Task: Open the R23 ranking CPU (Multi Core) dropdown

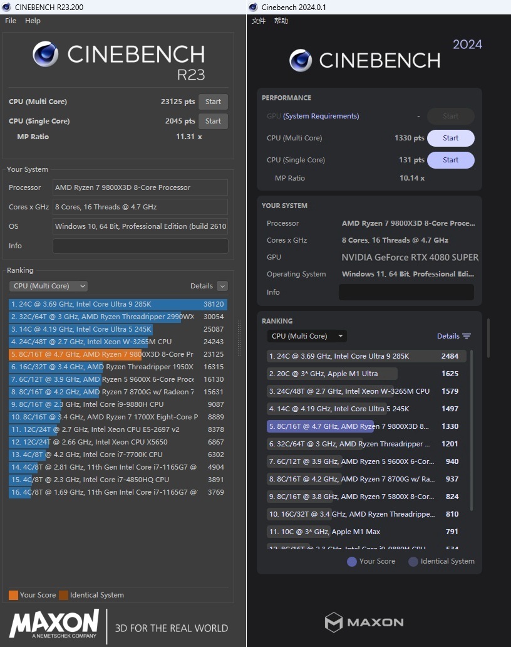Action: (x=48, y=286)
